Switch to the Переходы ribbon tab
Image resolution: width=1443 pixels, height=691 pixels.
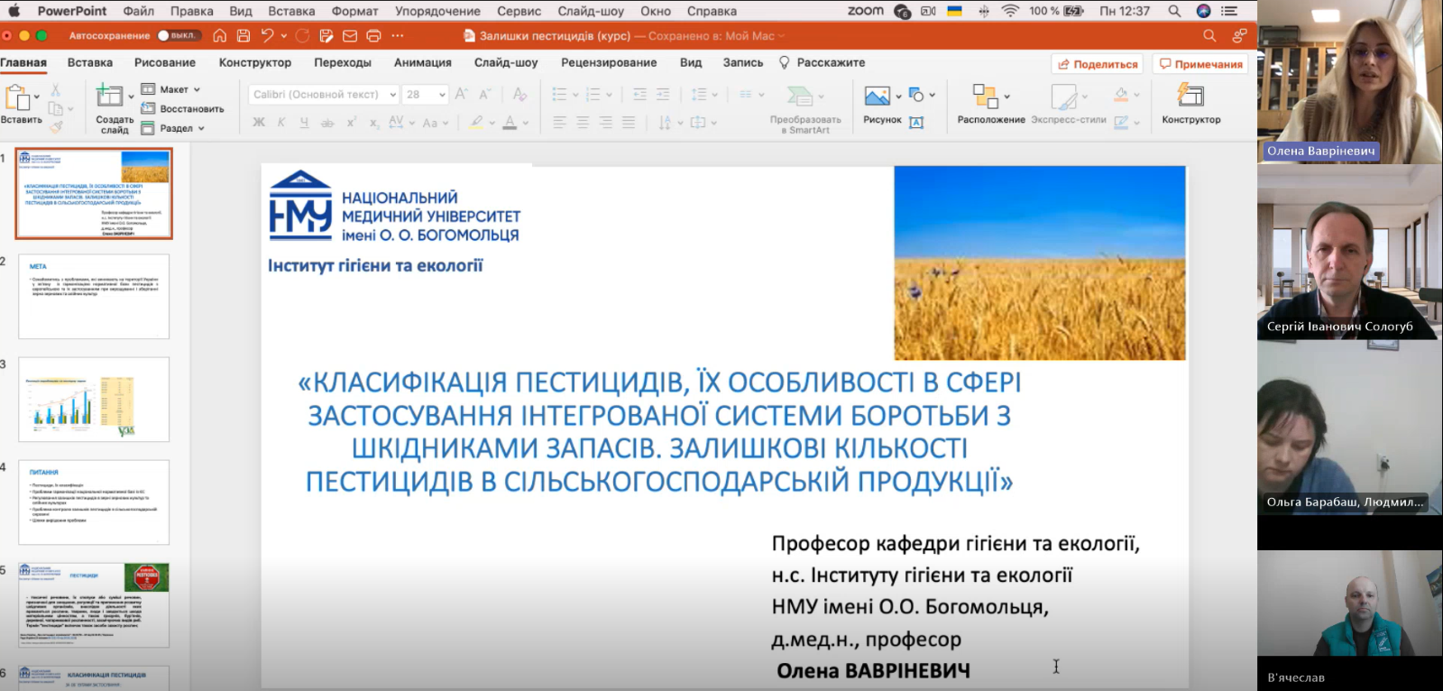[343, 62]
